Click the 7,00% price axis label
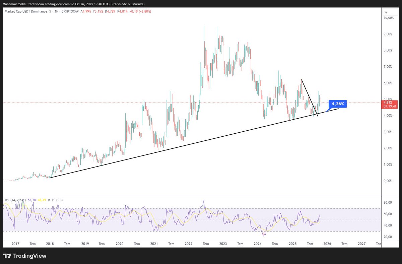Image resolution: width=402 pixels, height=264 pixels. pyautogui.click(x=388, y=67)
